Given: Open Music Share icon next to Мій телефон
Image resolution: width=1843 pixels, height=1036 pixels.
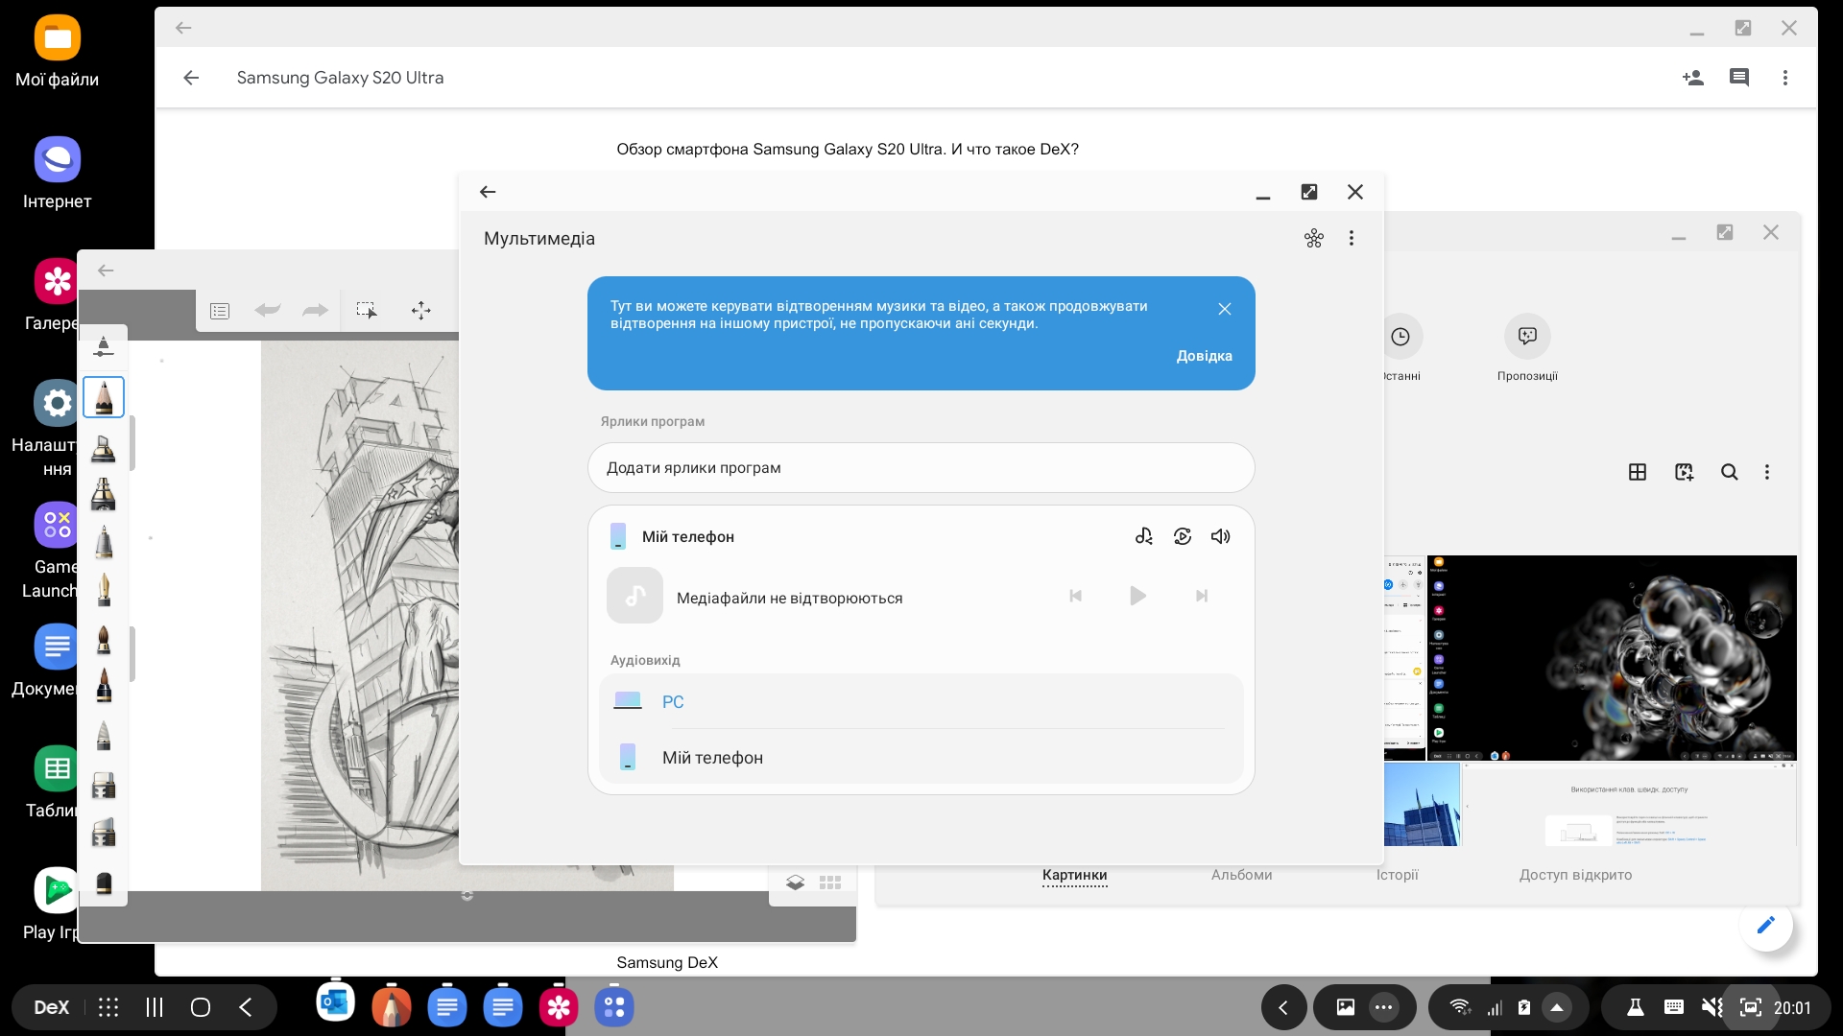Looking at the screenshot, I should [1143, 536].
